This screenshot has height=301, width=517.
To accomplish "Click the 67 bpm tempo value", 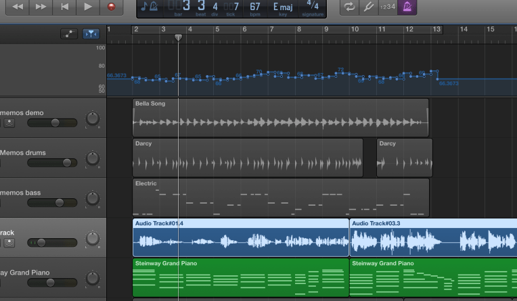I will tap(255, 7).
